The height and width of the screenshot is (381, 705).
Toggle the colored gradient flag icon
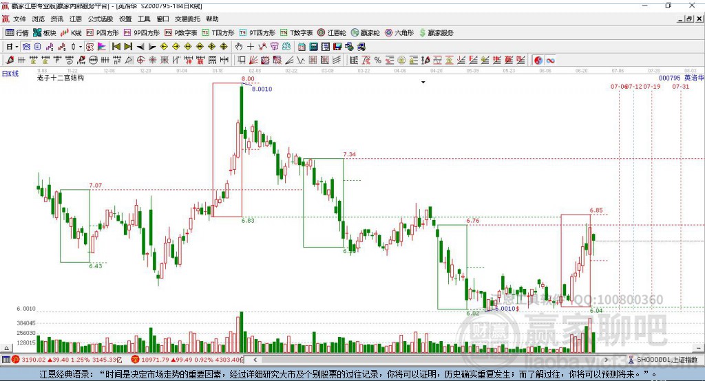tap(102, 47)
